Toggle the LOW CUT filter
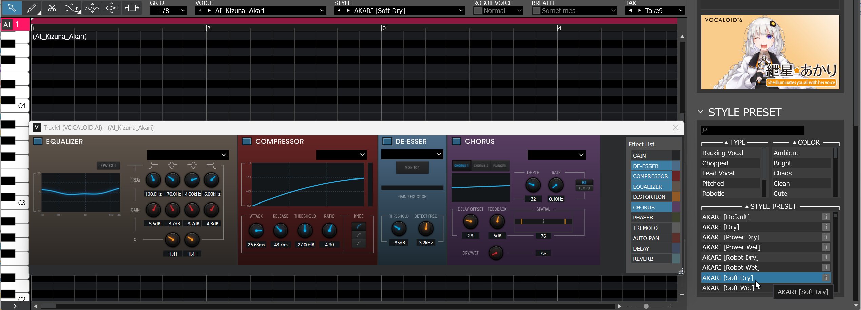861x310 pixels. click(x=108, y=166)
